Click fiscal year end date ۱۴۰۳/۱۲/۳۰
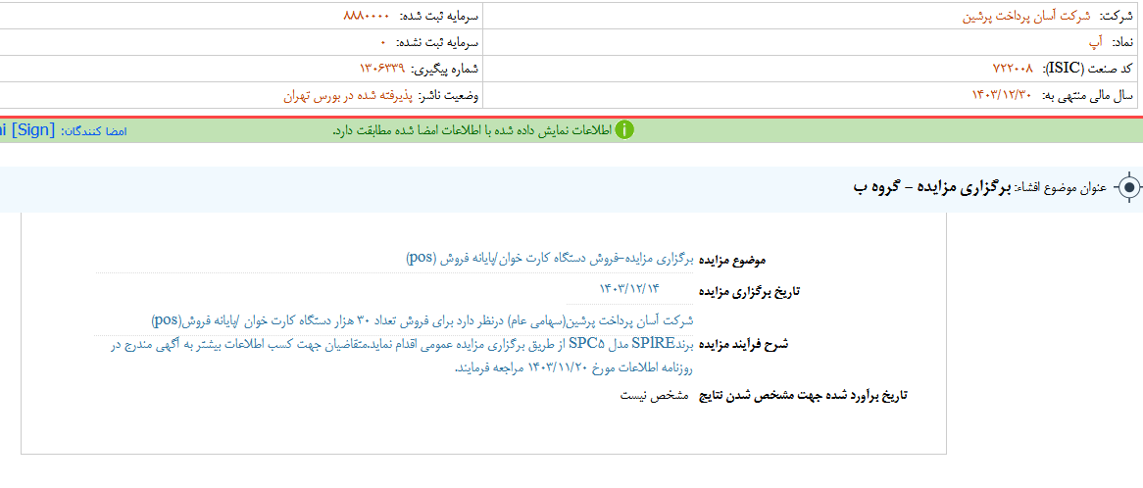1143x488 pixels. pos(1002,95)
